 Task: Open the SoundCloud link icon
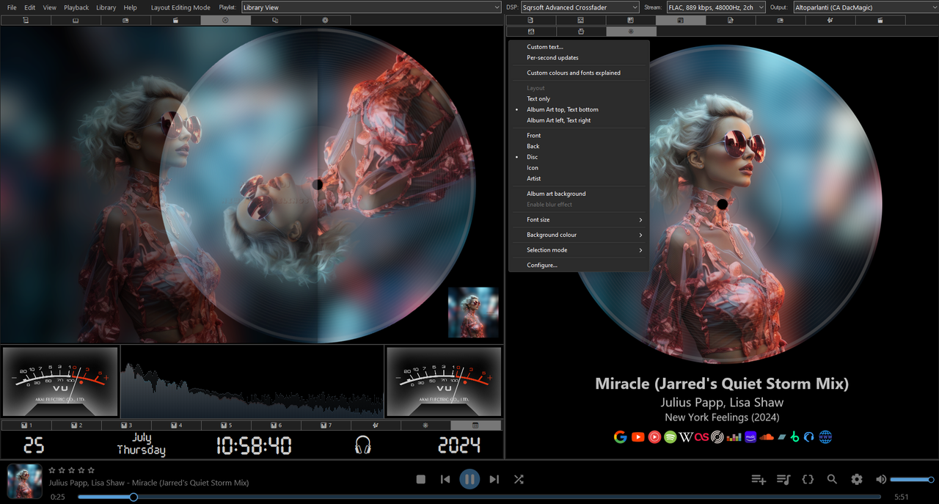(767, 437)
